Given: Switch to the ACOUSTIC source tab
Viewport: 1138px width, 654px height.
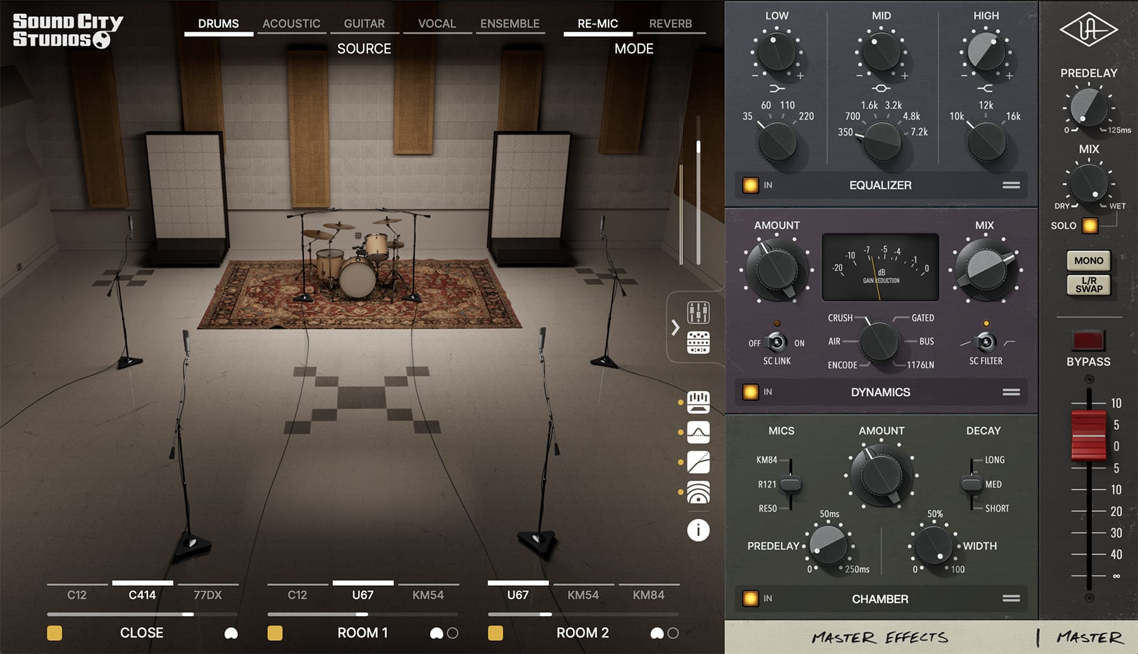Looking at the screenshot, I should click(x=291, y=23).
